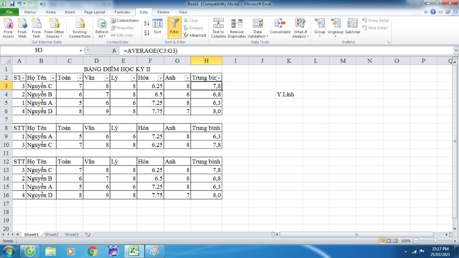Switch to the Insert tab
Screen dimensions: 459x258
pyautogui.click(x=69, y=12)
